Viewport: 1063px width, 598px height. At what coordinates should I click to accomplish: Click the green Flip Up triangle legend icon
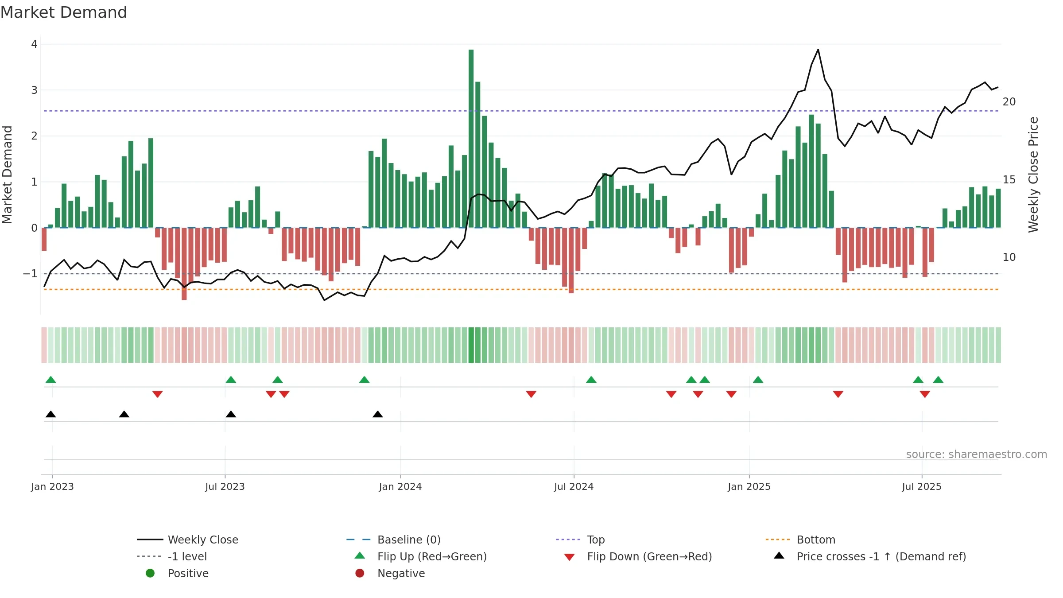pyautogui.click(x=360, y=555)
